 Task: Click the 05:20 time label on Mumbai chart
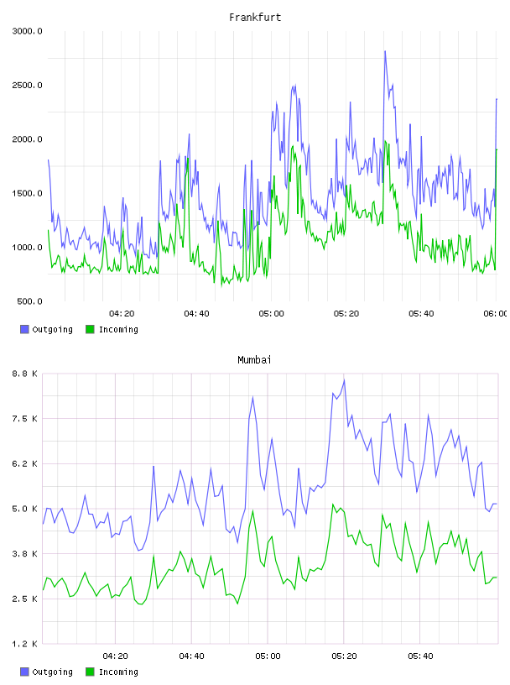point(344,656)
